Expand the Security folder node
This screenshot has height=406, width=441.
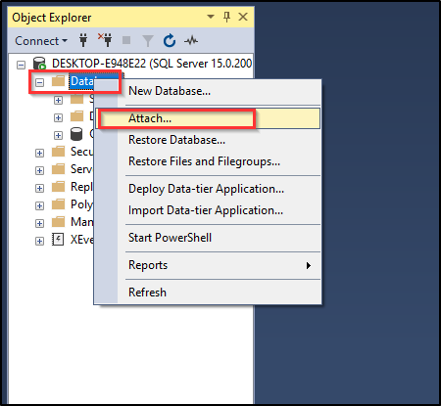pos(39,153)
